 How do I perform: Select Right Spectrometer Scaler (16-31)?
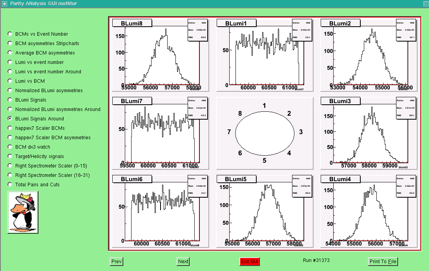click(x=10, y=175)
